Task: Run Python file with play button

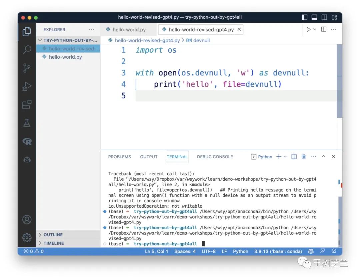Action: point(308,29)
